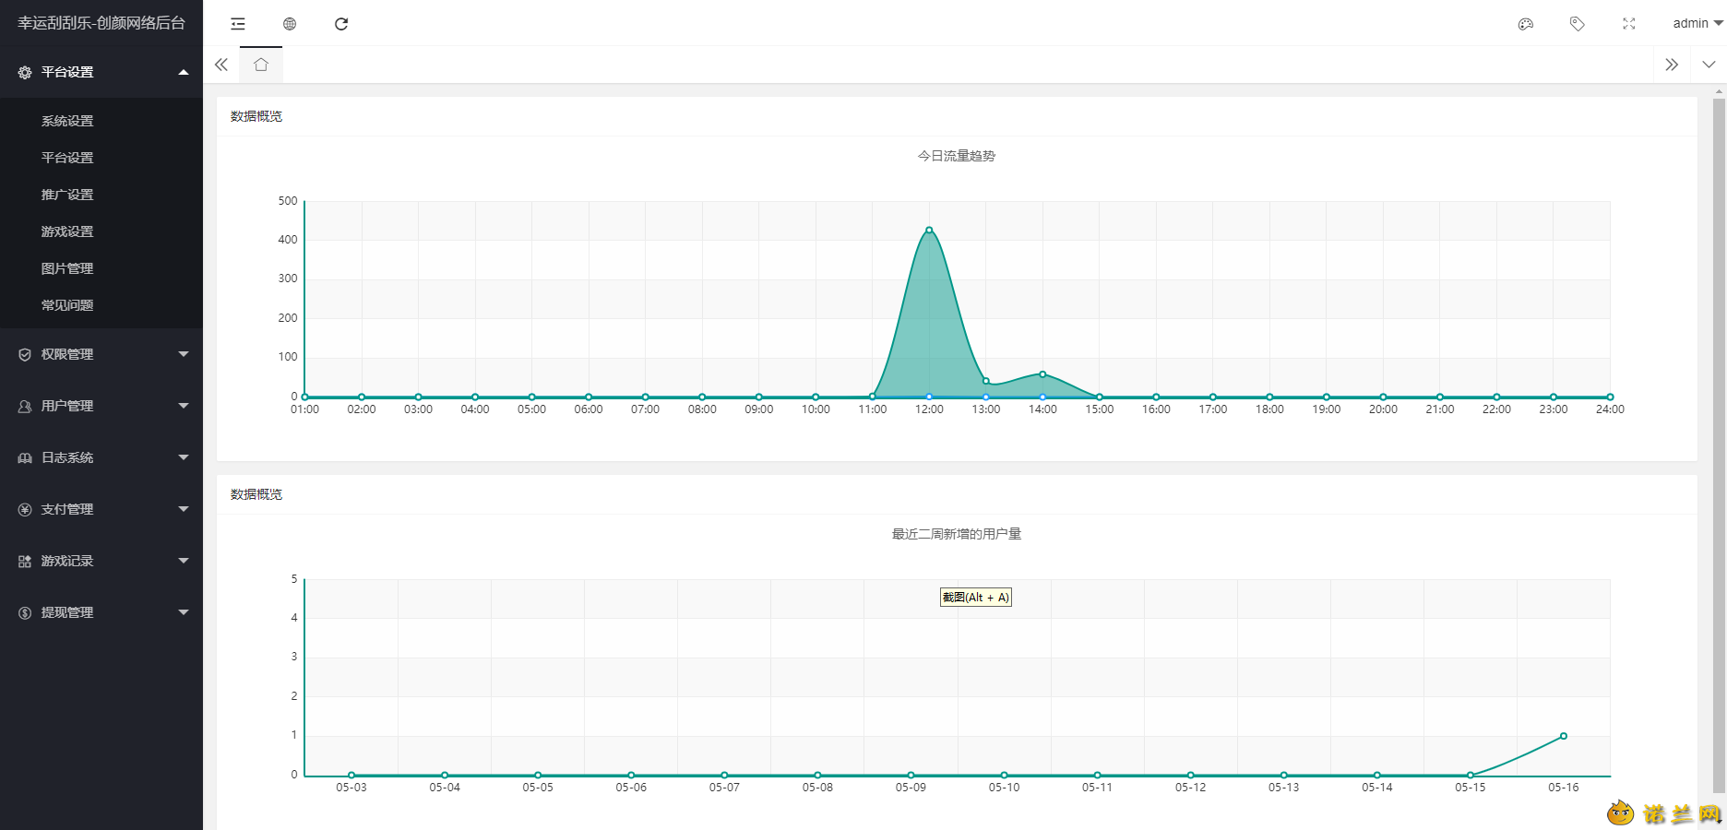Toggle the sidebar collapse menu icon

tap(238, 24)
